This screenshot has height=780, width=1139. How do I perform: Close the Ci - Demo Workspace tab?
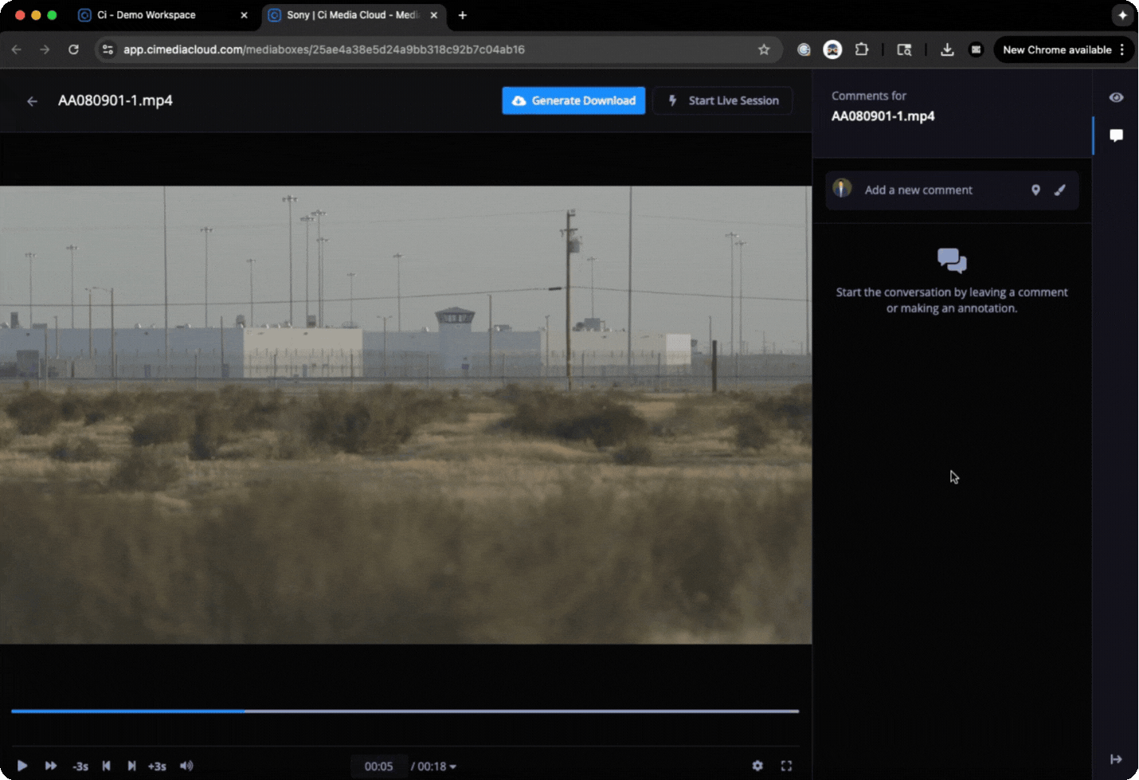click(244, 15)
